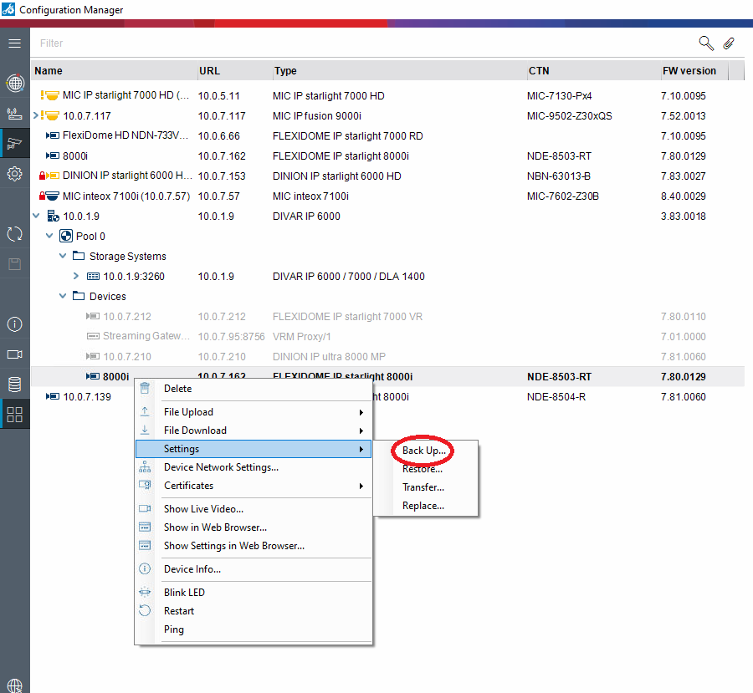The height and width of the screenshot is (693, 753).
Task: Open the Certificates submenu arrow
Action: click(x=361, y=486)
